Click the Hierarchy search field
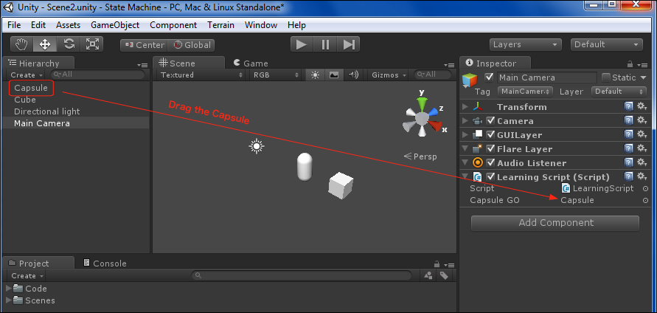657x313 pixels. (97, 75)
